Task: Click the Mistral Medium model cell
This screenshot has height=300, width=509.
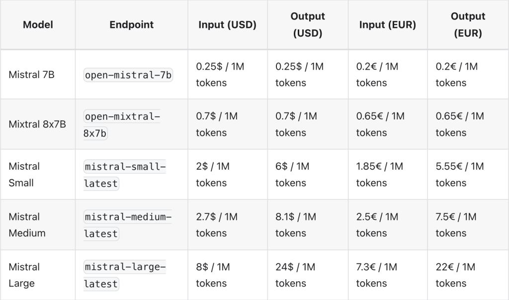Action: [27, 225]
